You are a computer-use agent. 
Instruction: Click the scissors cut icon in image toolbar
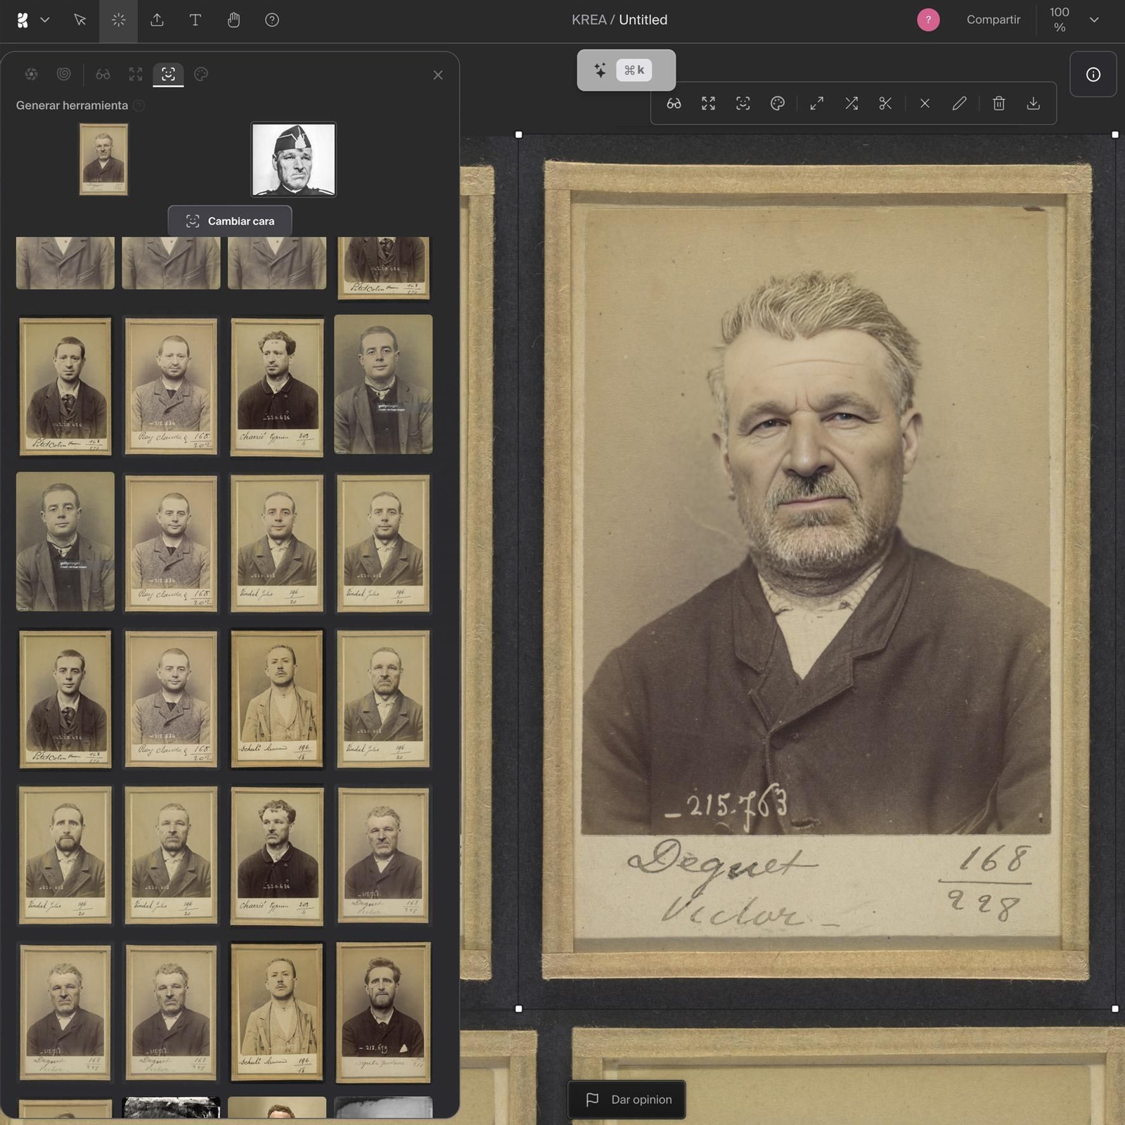coord(885,103)
